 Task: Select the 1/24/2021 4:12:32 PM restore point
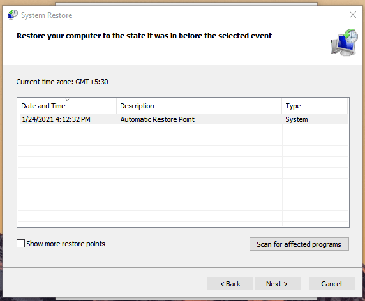(56, 119)
